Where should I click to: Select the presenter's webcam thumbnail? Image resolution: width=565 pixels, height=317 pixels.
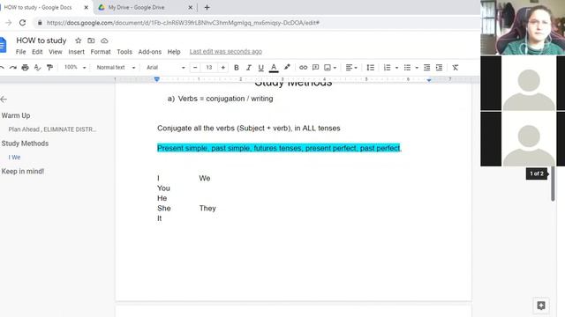point(523,27)
